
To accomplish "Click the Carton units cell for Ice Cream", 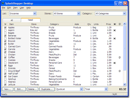I will [96, 76].
